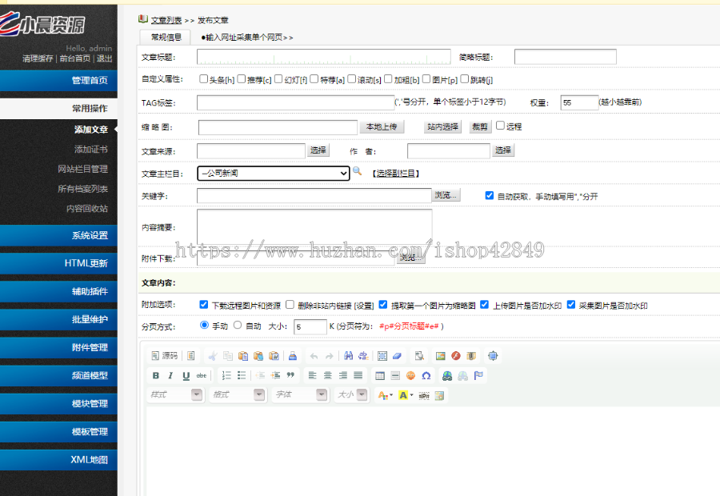The height and width of the screenshot is (496, 720).
Task: Click the smiley emoticon icon
Action: click(x=411, y=376)
